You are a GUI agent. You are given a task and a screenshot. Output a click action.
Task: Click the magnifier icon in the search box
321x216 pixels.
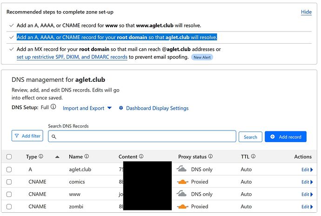pyautogui.click(x=54, y=137)
